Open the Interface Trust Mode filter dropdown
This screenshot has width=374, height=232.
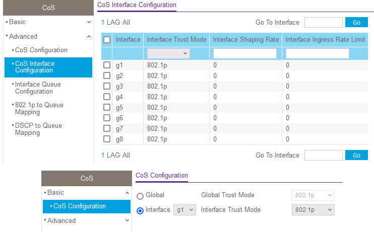pyautogui.click(x=168, y=53)
